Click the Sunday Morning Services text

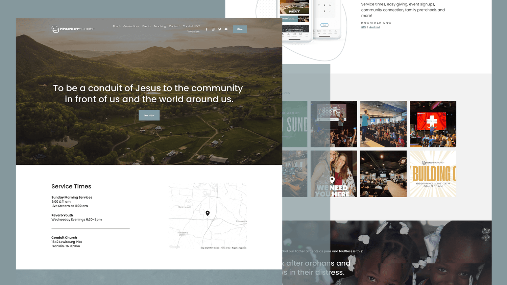(x=72, y=197)
